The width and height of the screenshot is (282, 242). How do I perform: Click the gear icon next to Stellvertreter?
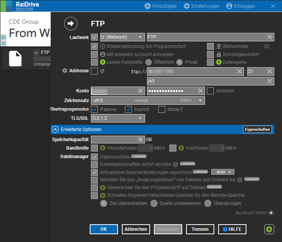click(x=267, y=46)
